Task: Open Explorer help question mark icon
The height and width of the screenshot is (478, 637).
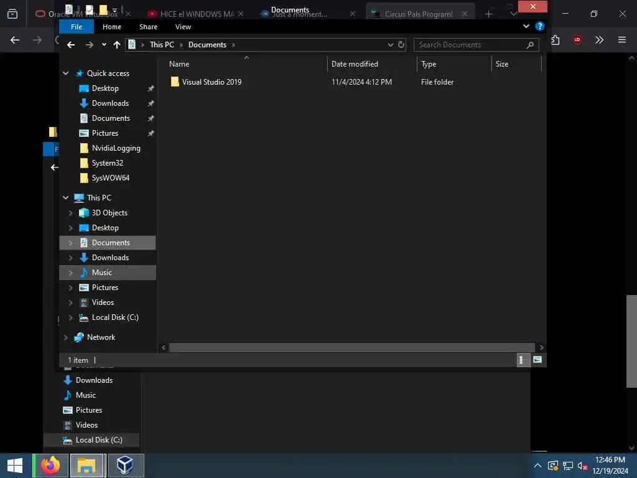Action: (539, 26)
